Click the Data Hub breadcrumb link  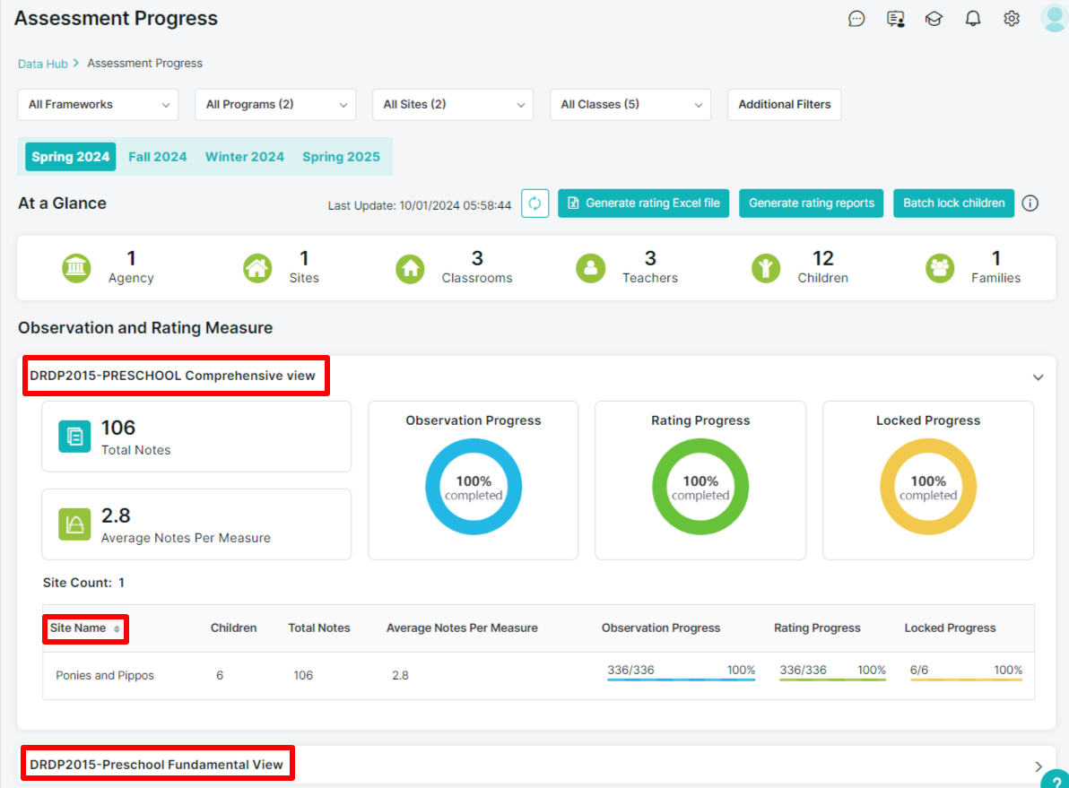click(x=42, y=64)
